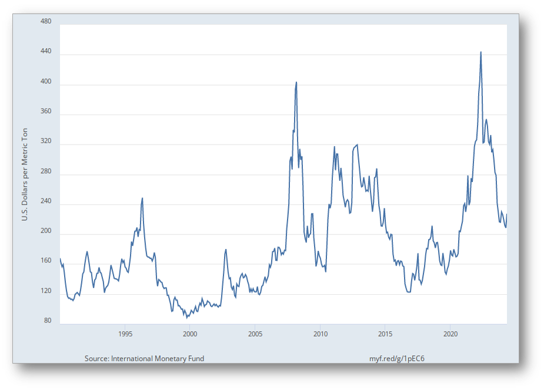
Task: Select the 480 value on the y-axis
Action: (x=46, y=22)
